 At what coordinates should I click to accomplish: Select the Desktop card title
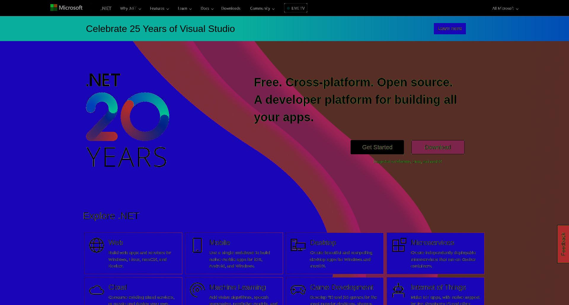point(323,243)
